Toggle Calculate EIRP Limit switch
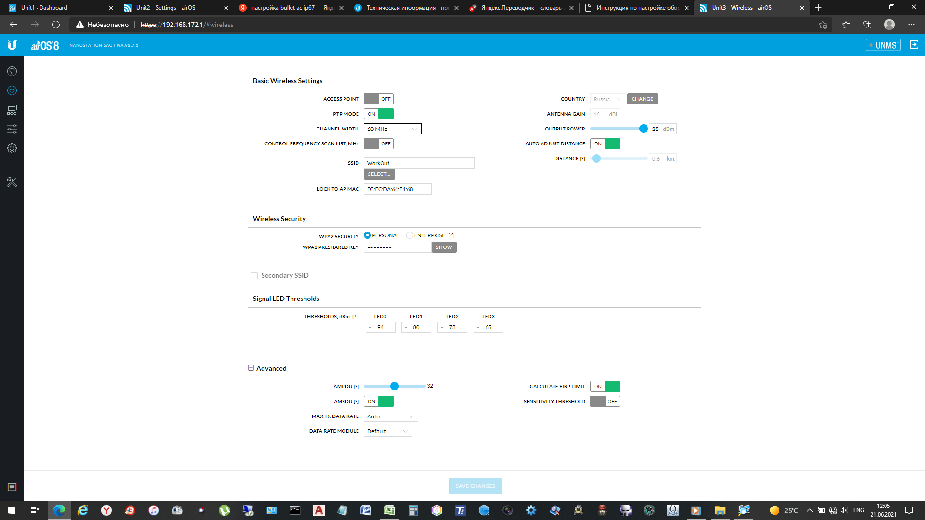 click(x=605, y=387)
